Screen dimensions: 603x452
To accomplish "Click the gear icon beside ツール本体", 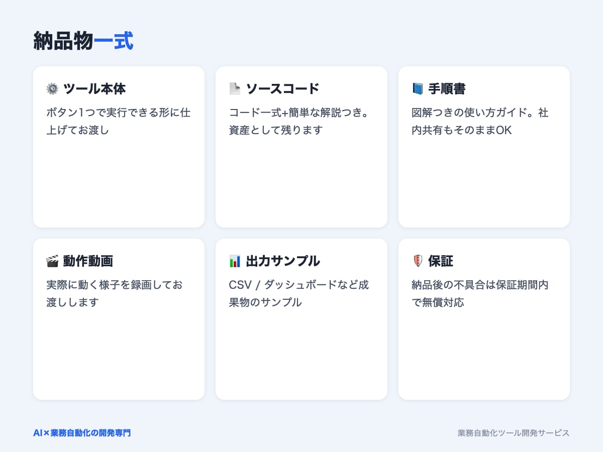I will click(52, 89).
